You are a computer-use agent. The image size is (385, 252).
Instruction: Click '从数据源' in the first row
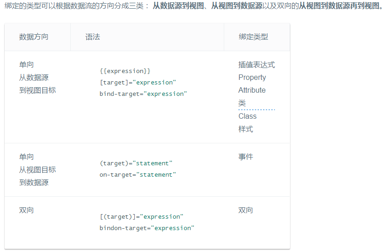[34, 78]
